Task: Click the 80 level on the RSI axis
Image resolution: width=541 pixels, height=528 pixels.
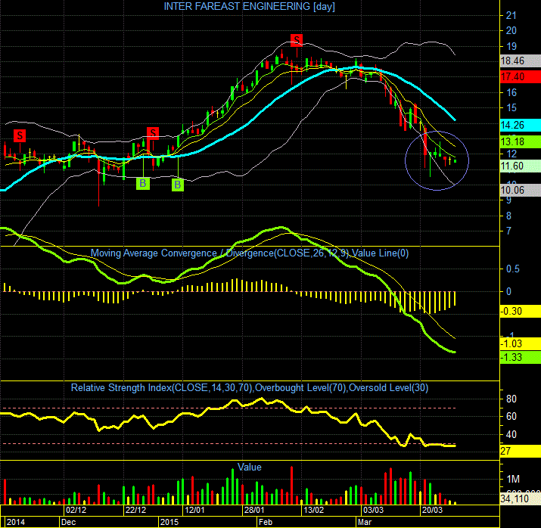Action: point(511,399)
